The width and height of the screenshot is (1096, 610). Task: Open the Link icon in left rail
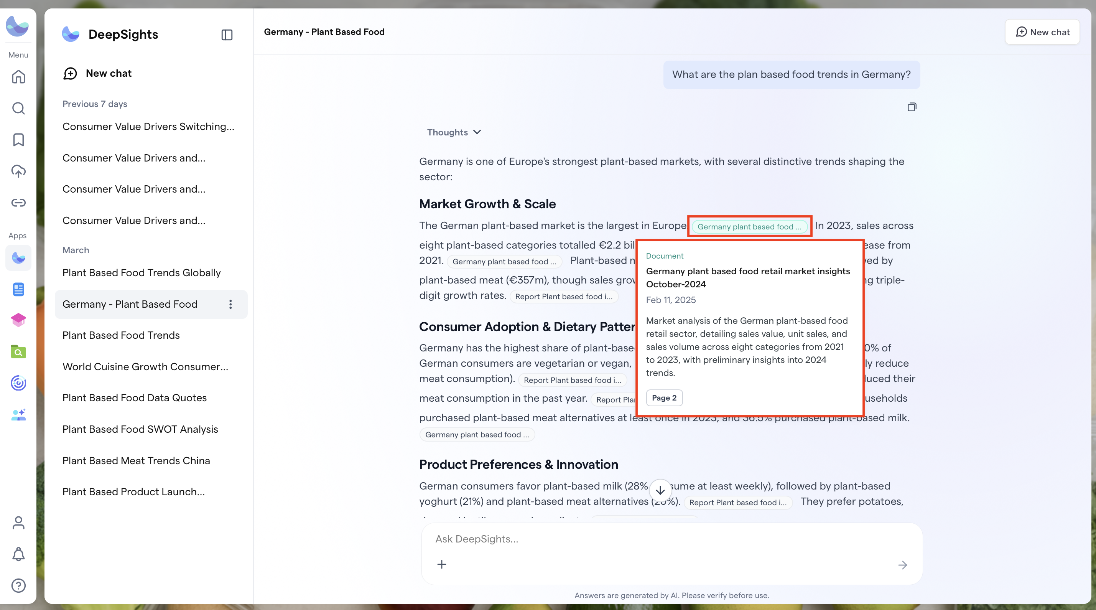pyautogui.click(x=18, y=203)
